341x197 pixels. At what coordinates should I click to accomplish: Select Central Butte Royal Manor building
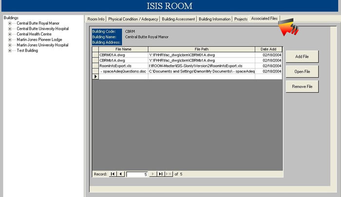click(x=38, y=23)
